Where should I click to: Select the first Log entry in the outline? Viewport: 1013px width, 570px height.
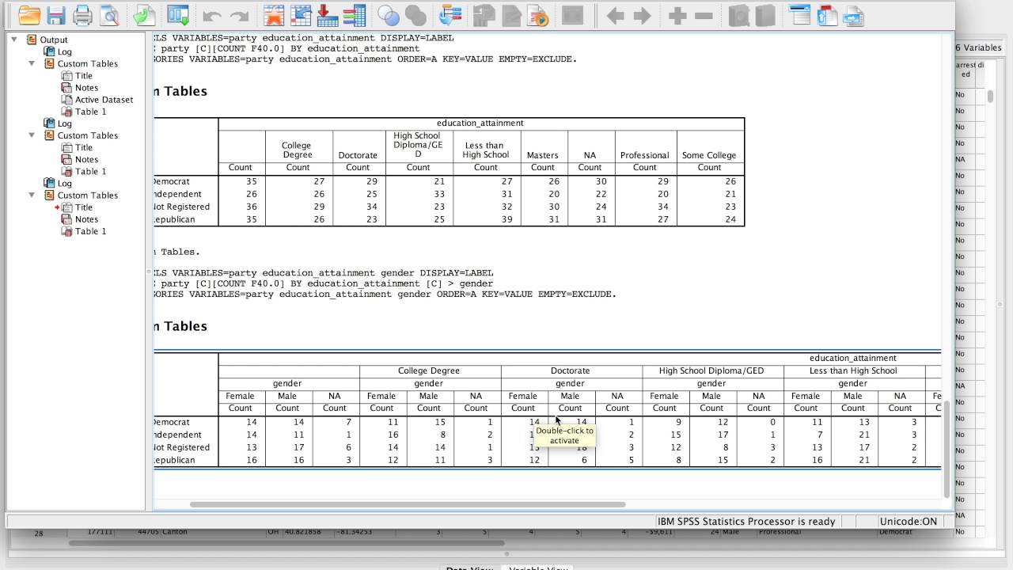[65, 51]
